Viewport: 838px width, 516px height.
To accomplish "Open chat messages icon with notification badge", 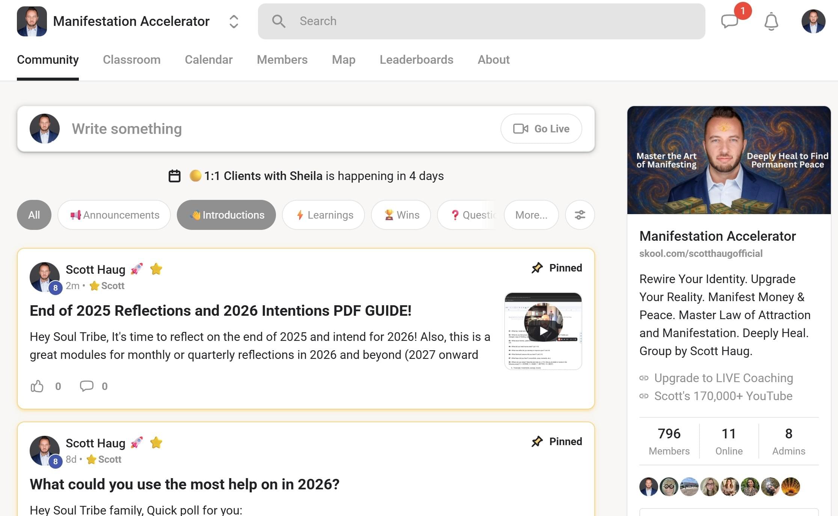I will click(730, 21).
